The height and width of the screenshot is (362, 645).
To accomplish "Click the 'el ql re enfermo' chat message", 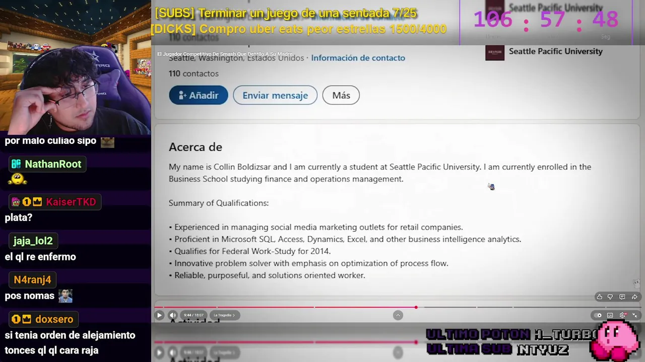I will tap(40, 257).
